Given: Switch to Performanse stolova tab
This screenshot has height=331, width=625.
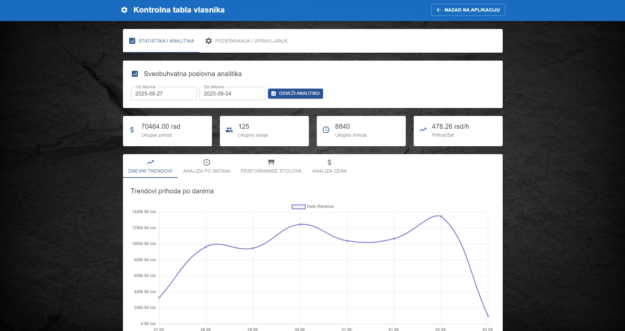Looking at the screenshot, I should tap(271, 166).
